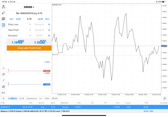The width and height of the screenshot is (168, 117).
Task: Open the ข่าว news tab
Action: click(41, 98)
